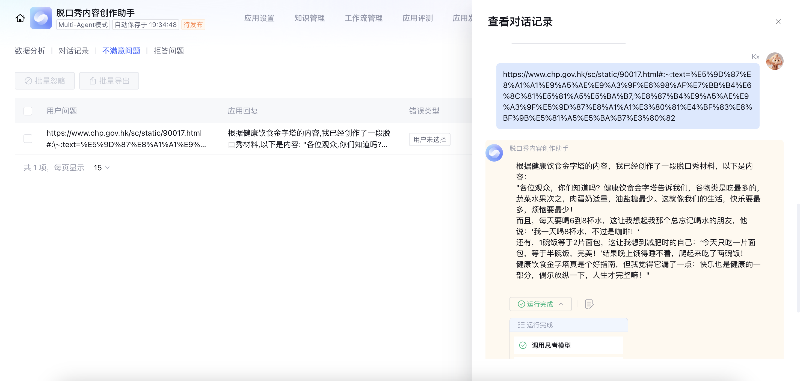Go to 知识管理 in top navigation
This screenshot has height=381, width=800.
tap(309, 18)
